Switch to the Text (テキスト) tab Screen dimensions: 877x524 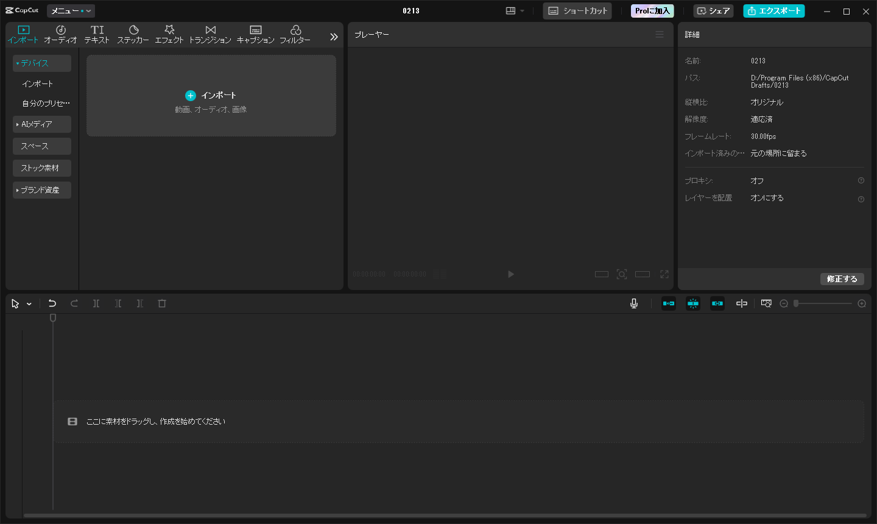pos(97,34)
